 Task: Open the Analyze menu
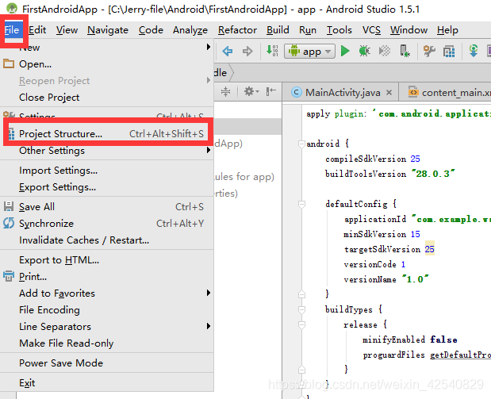(190, 30)
